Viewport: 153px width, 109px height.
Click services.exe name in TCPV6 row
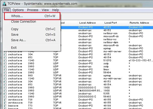(15, 103)
